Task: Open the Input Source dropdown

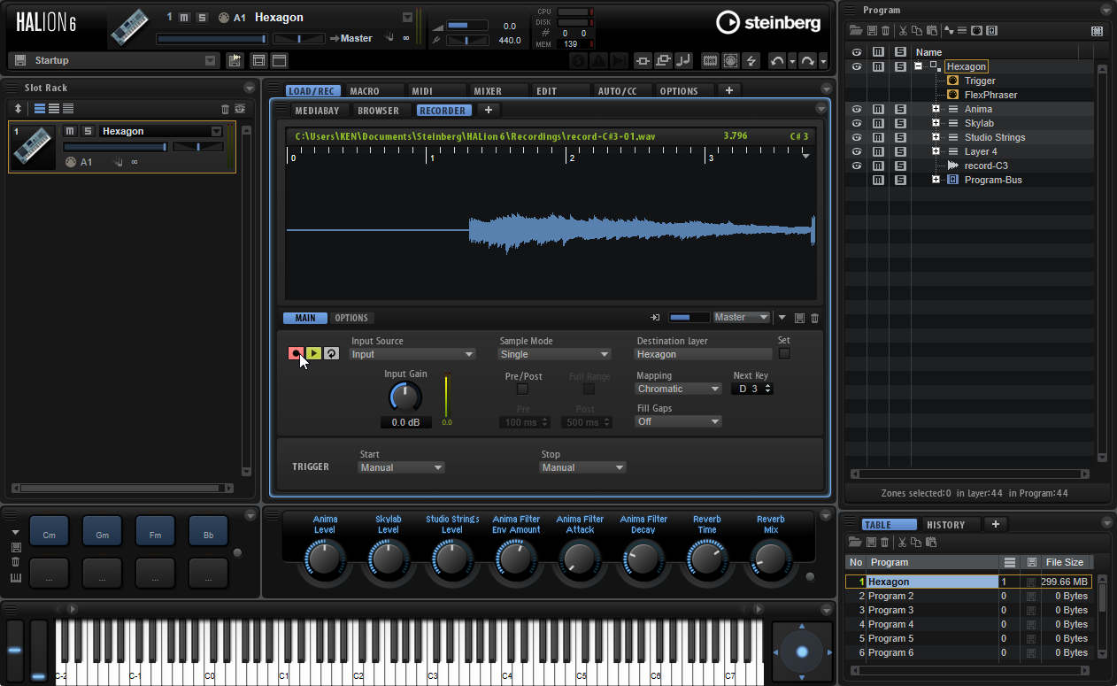Action: click(x=412, y=354)
